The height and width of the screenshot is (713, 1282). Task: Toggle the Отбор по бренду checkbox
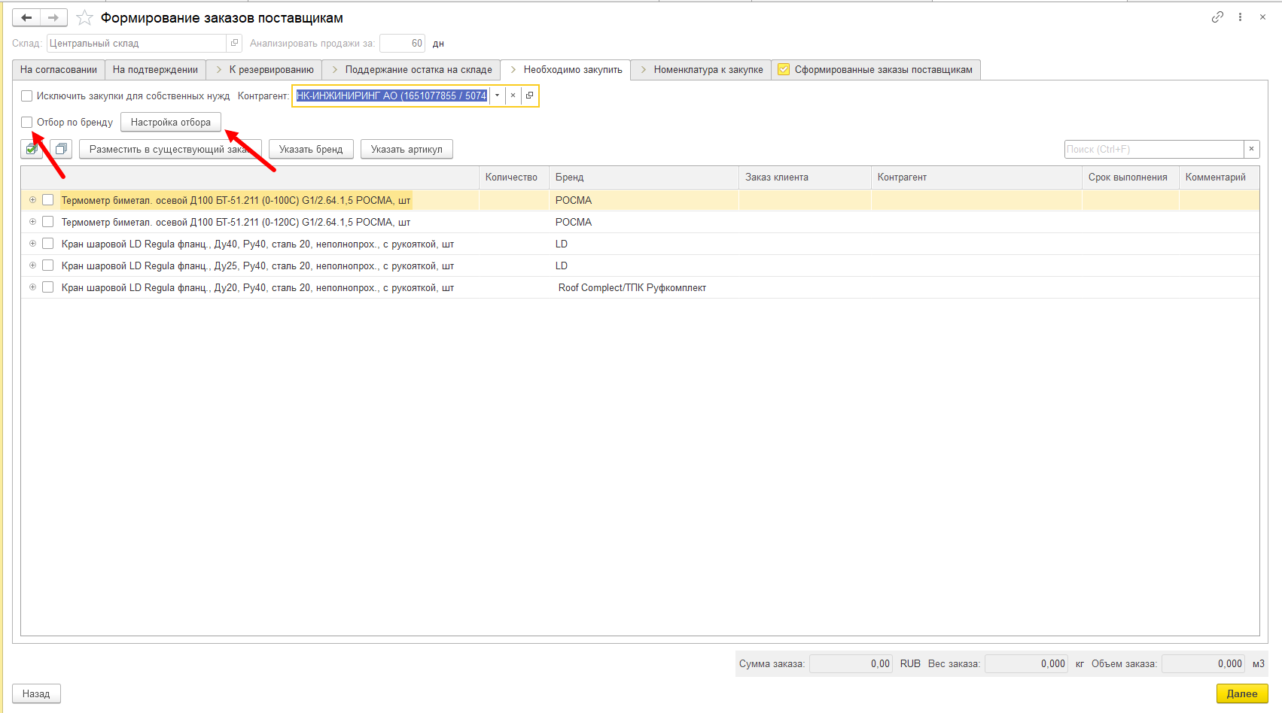[x=27, y=122]
